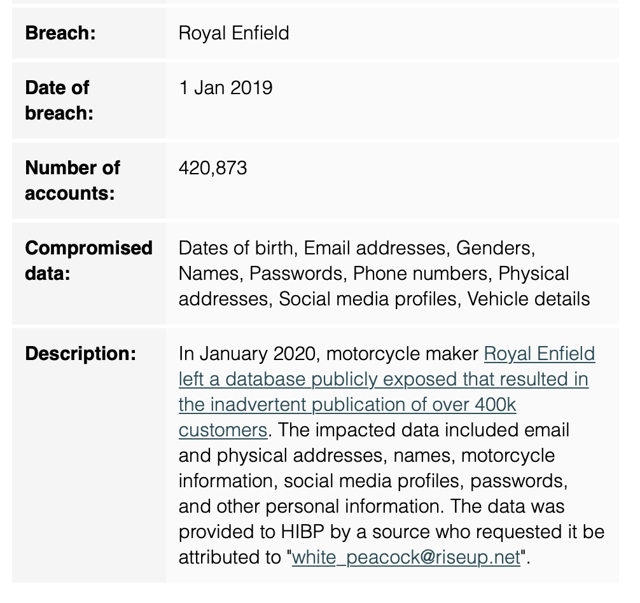640x603 pixels.
Task: Select the 420,873 accounts figure
Action: 213,169
